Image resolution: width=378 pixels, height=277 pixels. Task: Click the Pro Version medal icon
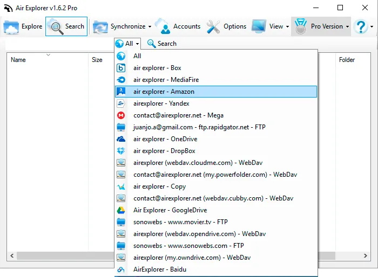[300, 26]
